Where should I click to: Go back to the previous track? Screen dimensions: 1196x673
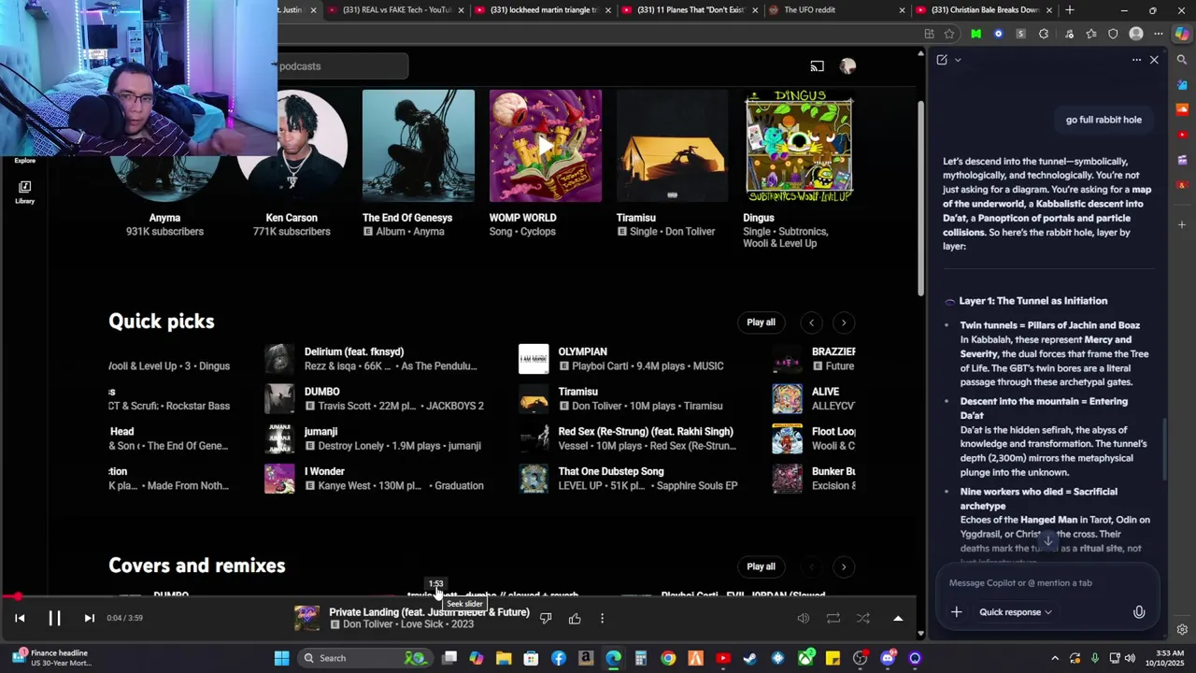coord(20,618)
